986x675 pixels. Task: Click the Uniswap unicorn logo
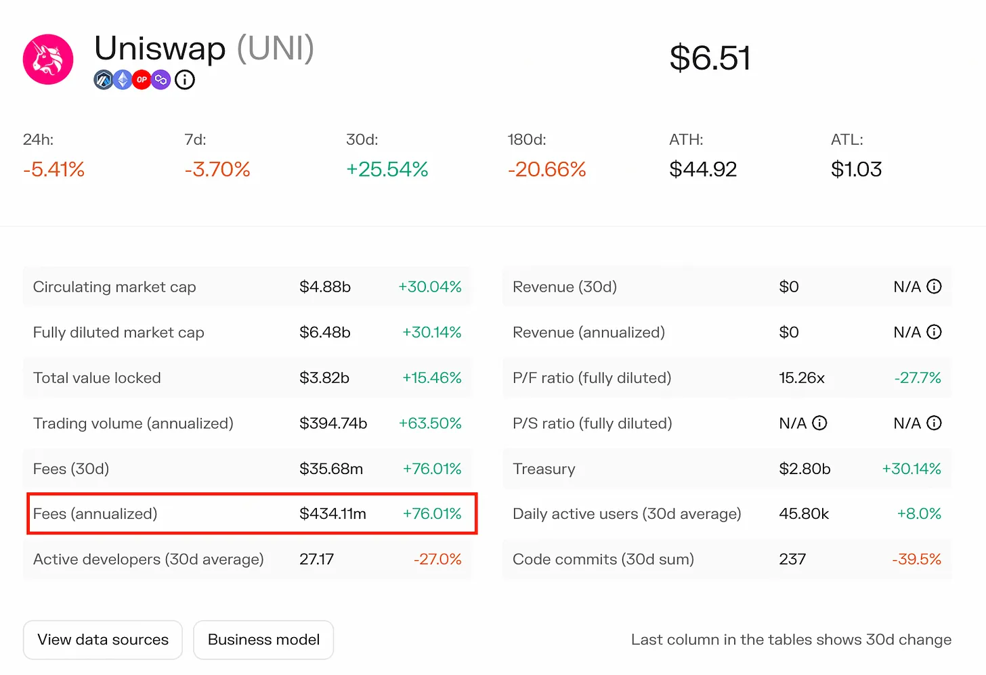[47, 59]
